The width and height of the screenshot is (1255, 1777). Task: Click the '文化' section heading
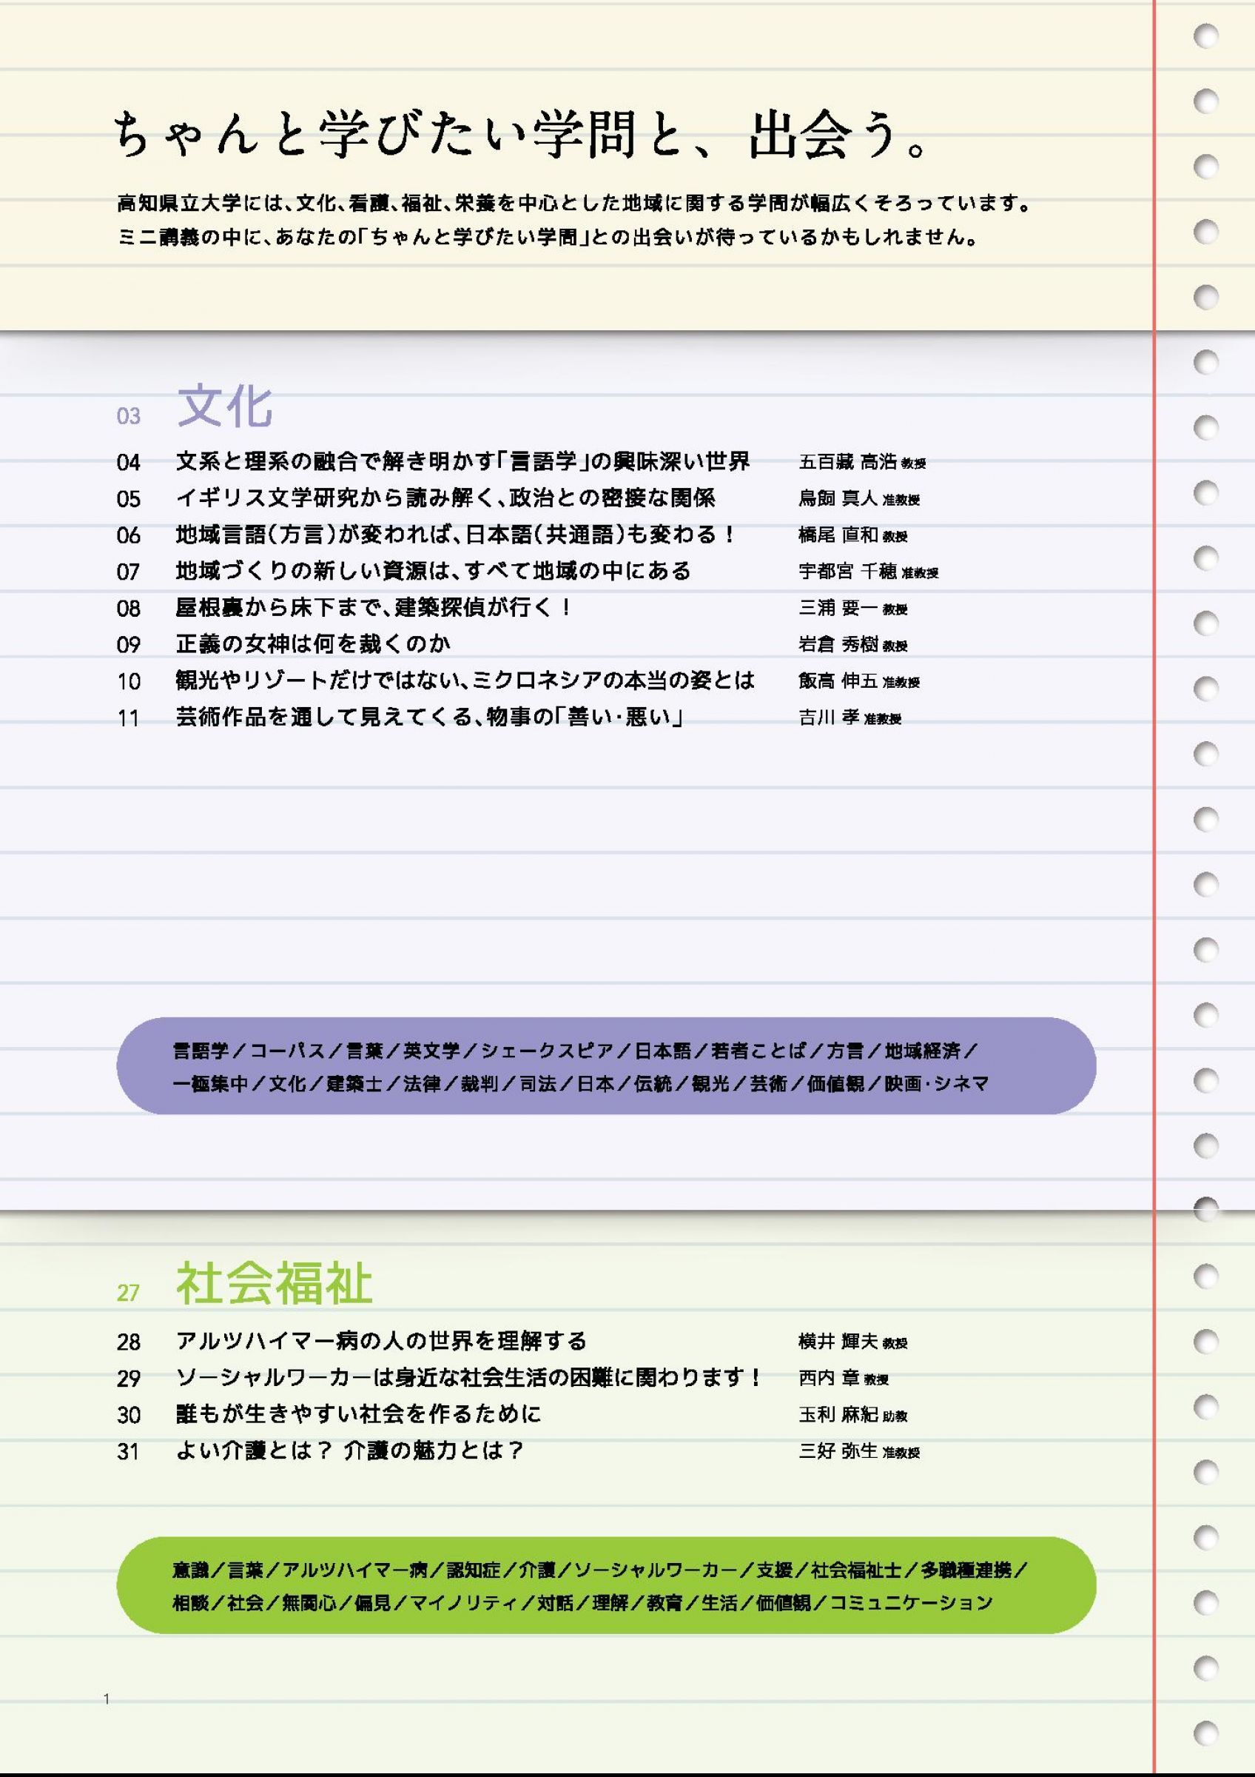click(x=225, y=406)
